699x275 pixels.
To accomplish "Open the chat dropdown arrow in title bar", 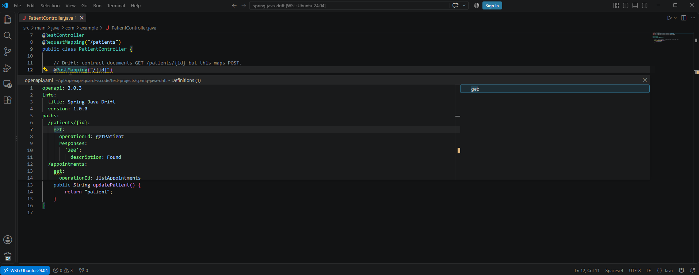I will [464, 5].
